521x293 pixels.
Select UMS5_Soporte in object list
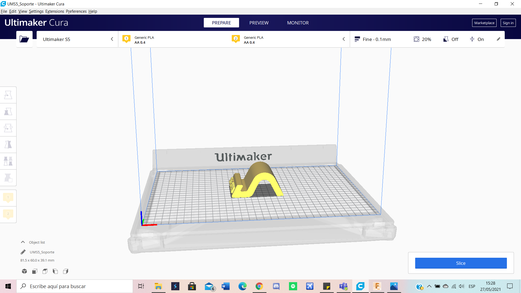coord(42,252)
